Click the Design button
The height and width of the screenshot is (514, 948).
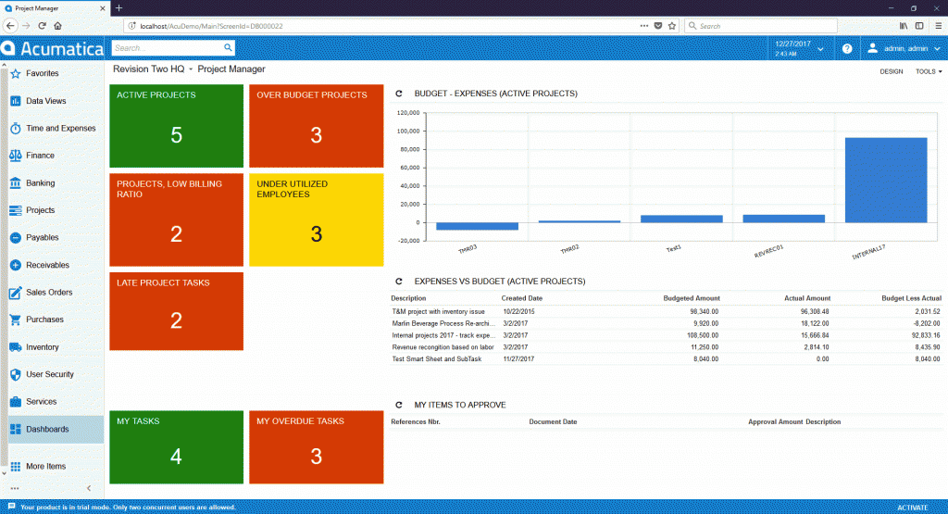[x=891, y=71]
